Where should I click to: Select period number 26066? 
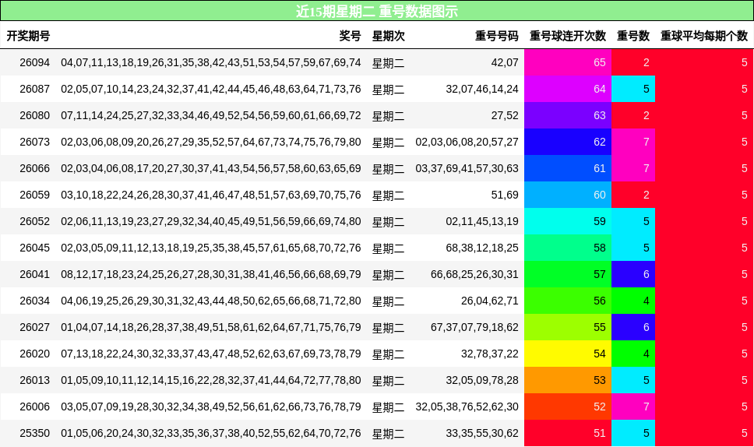[34, 168]
